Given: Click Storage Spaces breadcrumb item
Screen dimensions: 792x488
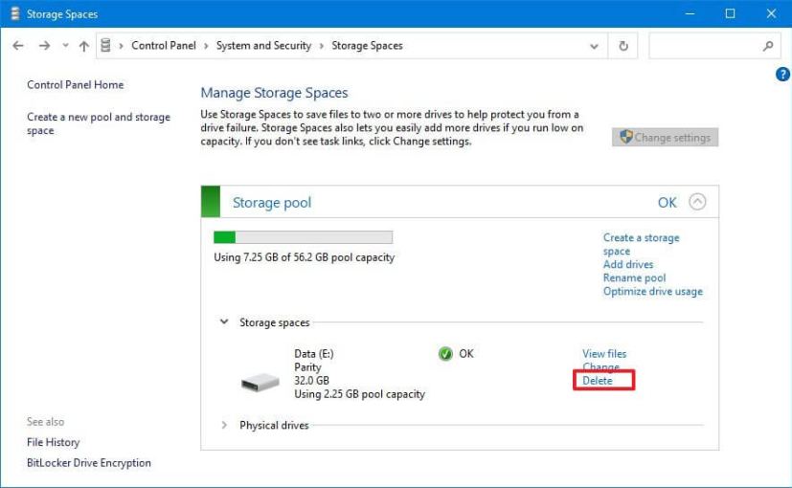Looking at the screenshot, I should (367, 45).
